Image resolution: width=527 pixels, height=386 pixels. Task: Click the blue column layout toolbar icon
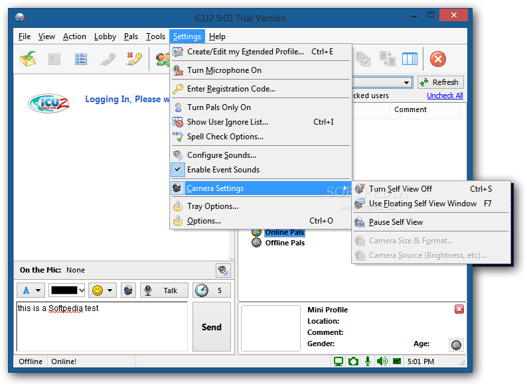pyautogui.click(x=410, y=59)
